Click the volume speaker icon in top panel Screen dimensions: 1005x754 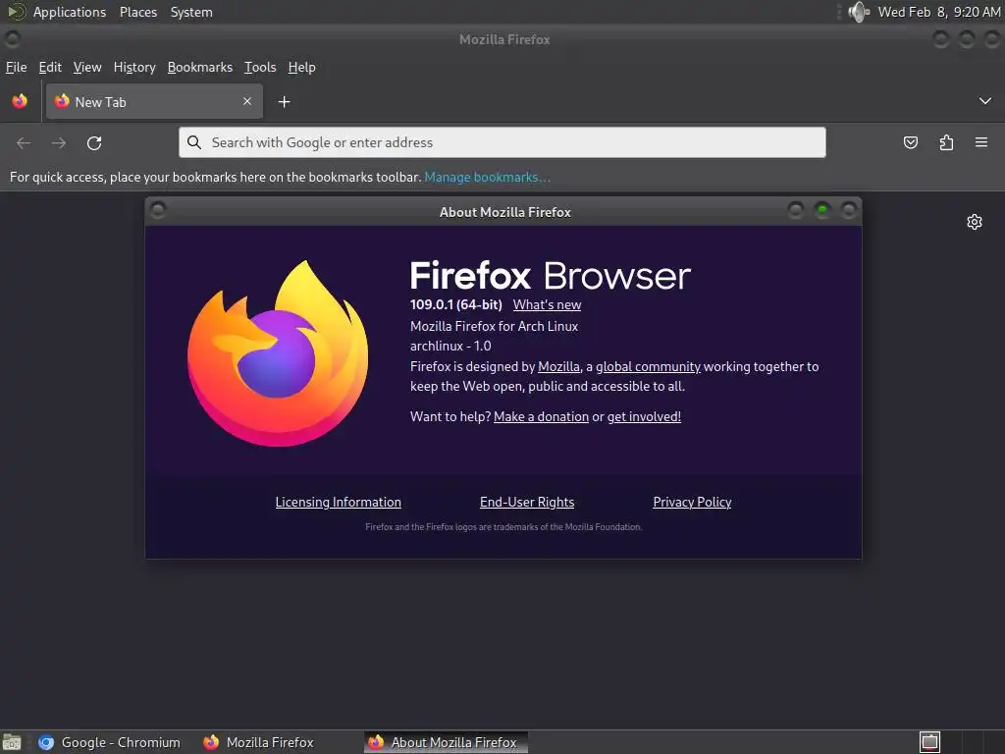[859, 12]
